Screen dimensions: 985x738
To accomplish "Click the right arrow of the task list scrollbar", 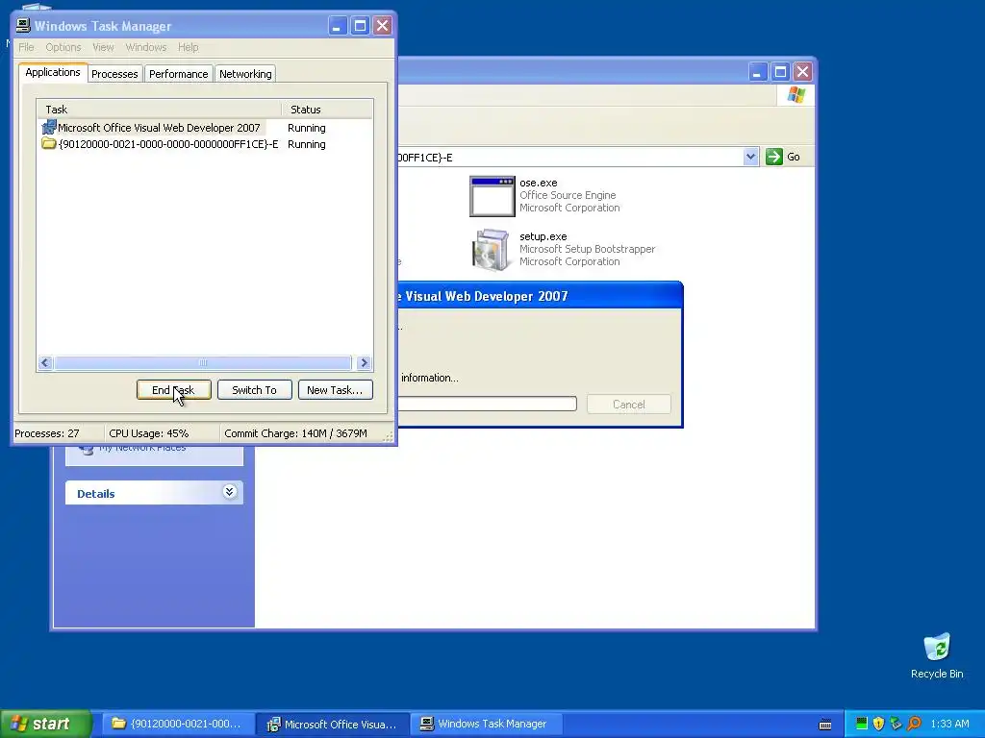I will point(364,362).
